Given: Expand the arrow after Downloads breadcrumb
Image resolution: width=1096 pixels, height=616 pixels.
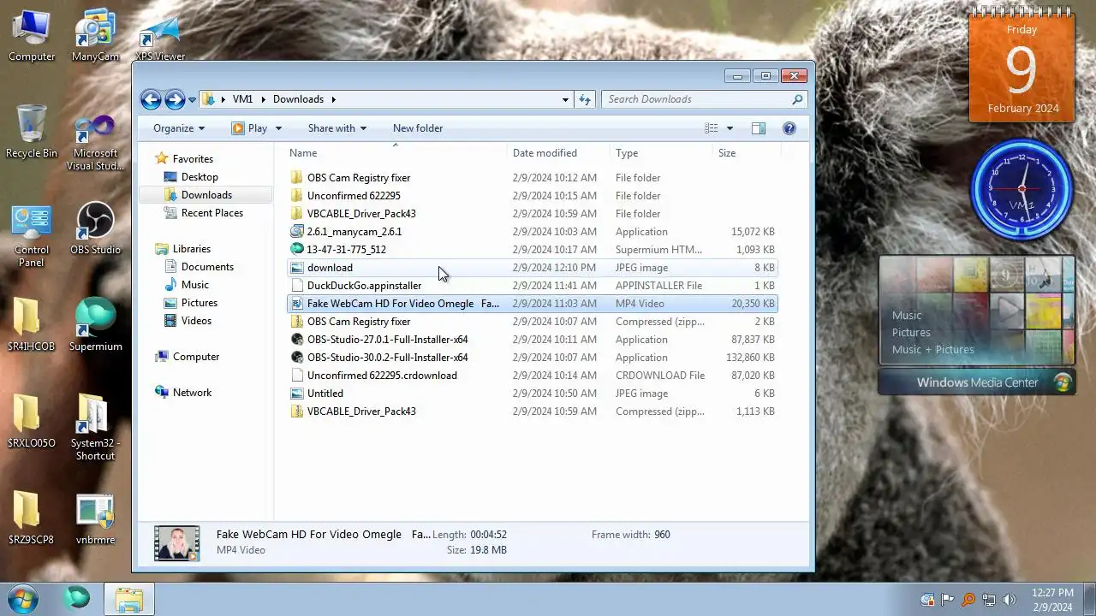Looking at the screenshot, I should tap(333, 99).
